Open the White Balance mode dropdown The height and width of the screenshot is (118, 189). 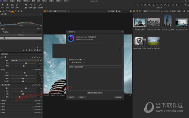pos(25,60)
